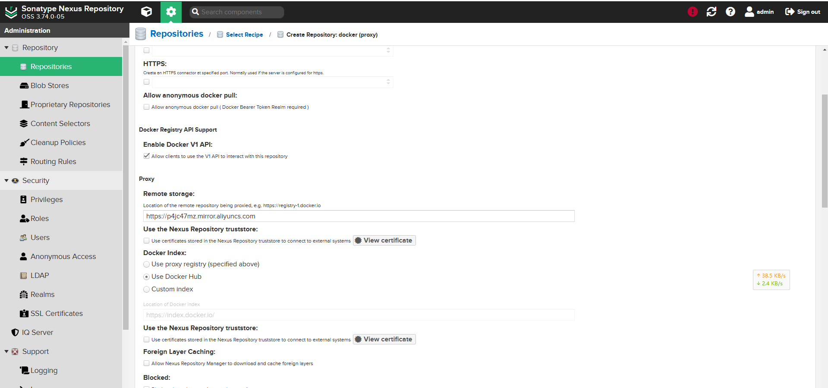Click the Logging scroll icon
Image resolution: width=828 pixels, height=388 pixels.
pyautogui.click(x=24, y=370)
